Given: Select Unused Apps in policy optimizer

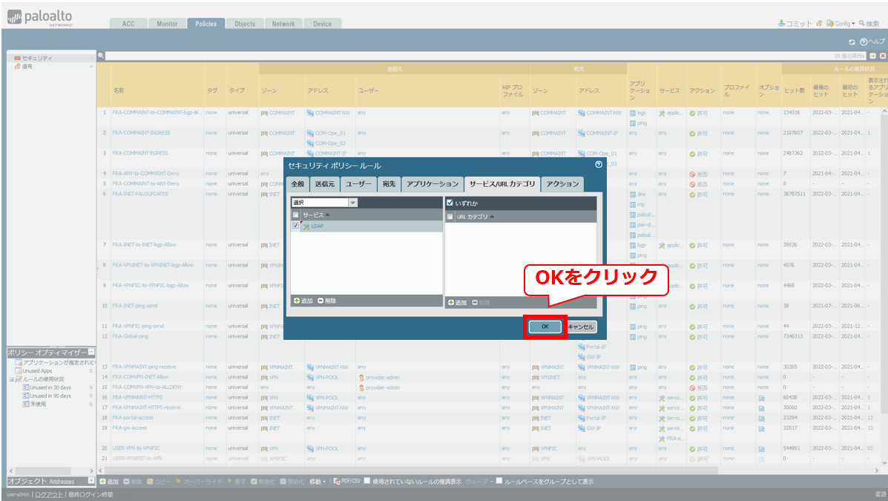Looking at the screenshot, I should (x=37, y=370).
